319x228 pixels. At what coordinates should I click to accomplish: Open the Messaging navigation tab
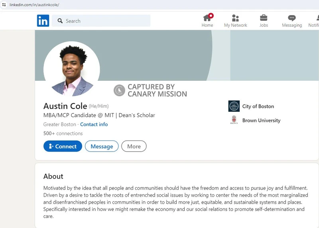coord(292,21)
